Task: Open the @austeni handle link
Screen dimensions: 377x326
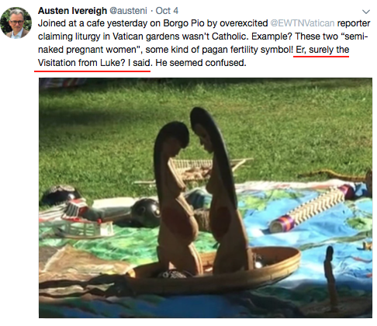Action: click(128, 11)
